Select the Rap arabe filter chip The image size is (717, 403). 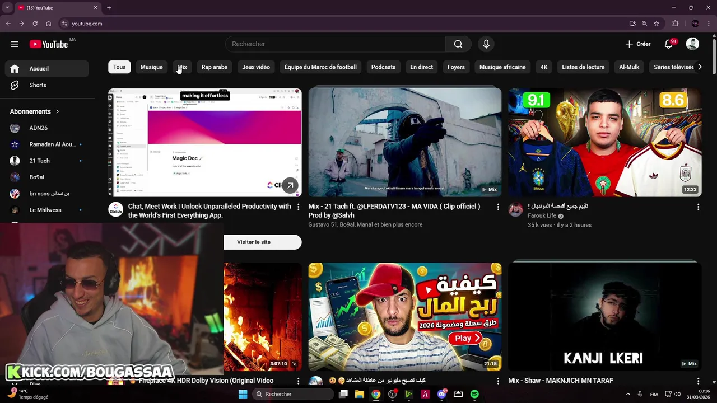(x=215, y=67)
